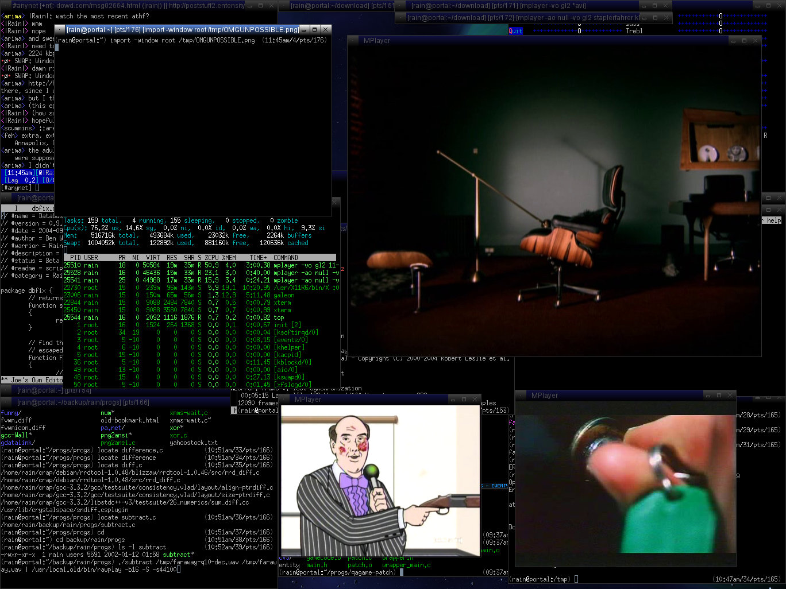Image resolution: width=786 pixels, height=589 pixels.
Task: Close the pts/172 staplerfahrer terminal
Action: [665, 18]
